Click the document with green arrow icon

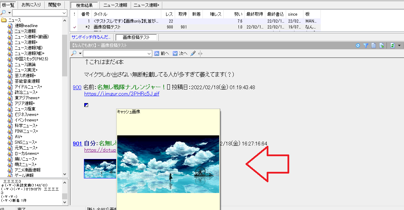(381, 46)
